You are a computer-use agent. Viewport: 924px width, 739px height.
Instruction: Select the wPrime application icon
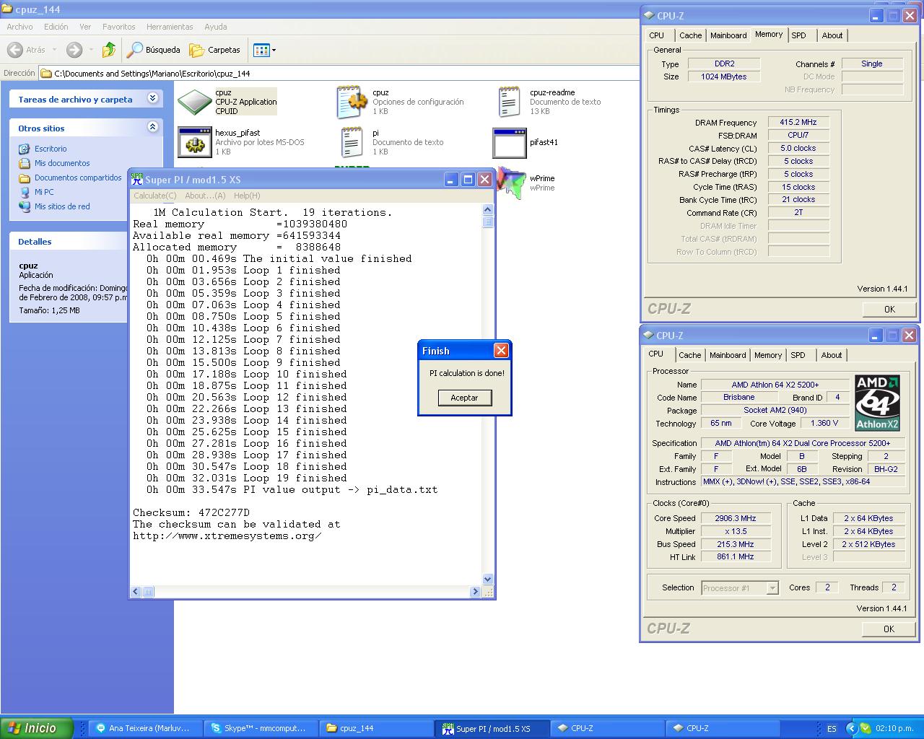tap(511, 183)
